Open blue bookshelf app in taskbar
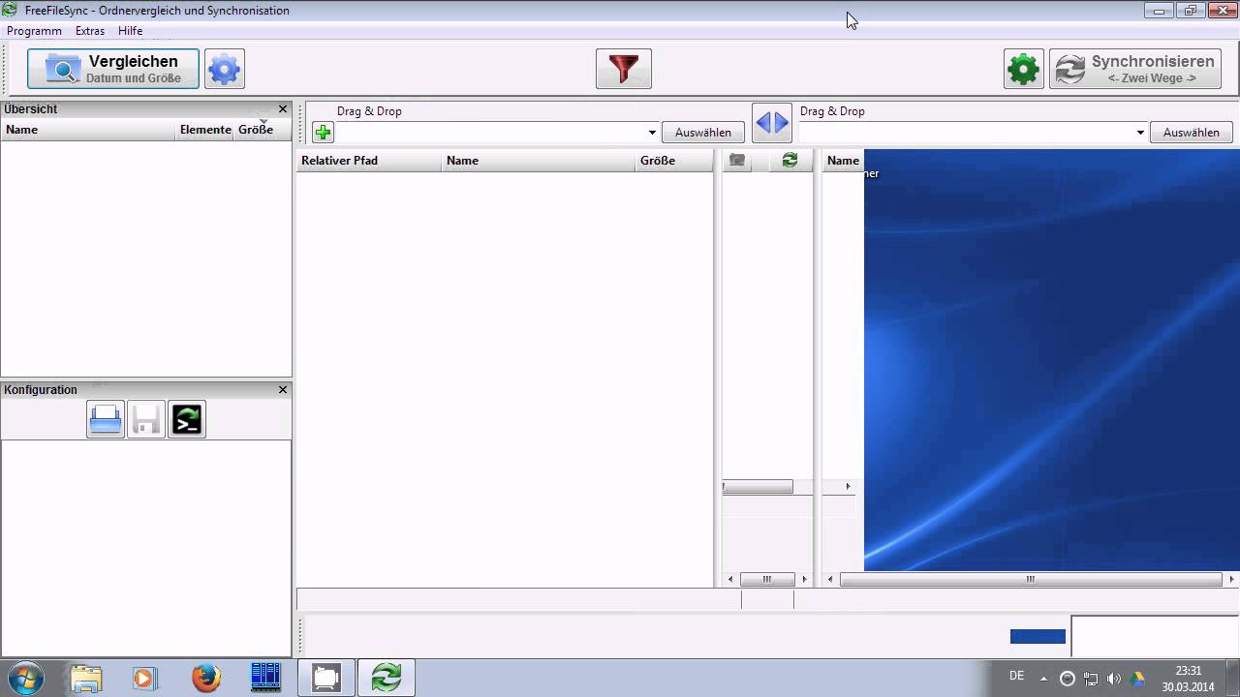This screenshot has height=697, width=1240. point(265,678)
